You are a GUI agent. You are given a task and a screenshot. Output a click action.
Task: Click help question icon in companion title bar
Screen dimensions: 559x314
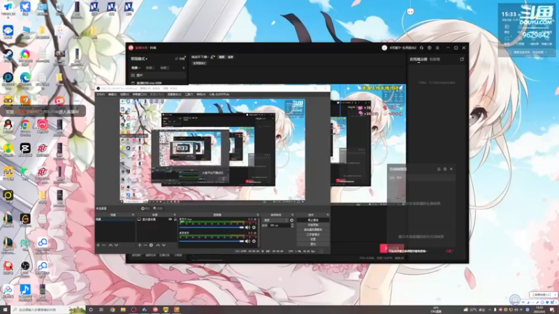430,47
